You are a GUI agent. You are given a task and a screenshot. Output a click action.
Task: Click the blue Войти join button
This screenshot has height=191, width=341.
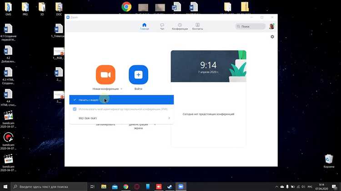coord(138,75)
